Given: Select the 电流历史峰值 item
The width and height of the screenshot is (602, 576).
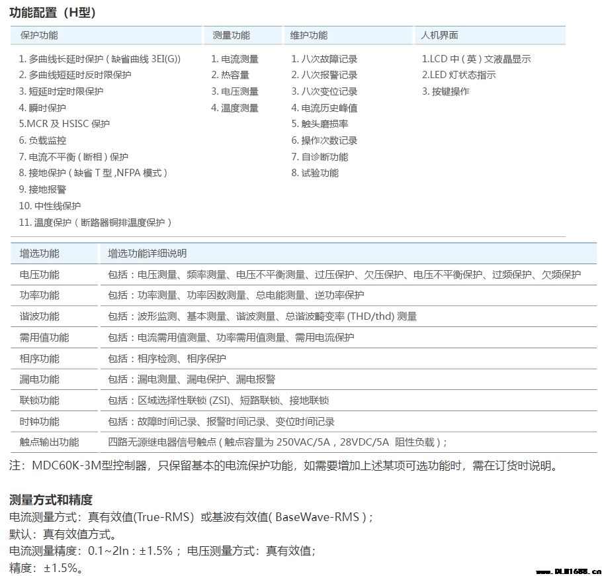Looking at the screenshot, I should [324, 108].
